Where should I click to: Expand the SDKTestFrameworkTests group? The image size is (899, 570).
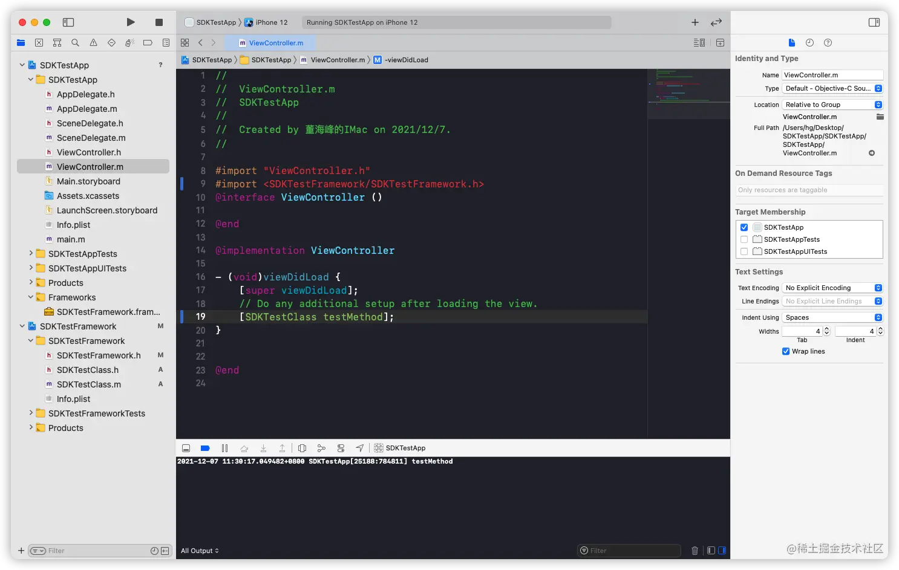(x=31, y=413)
